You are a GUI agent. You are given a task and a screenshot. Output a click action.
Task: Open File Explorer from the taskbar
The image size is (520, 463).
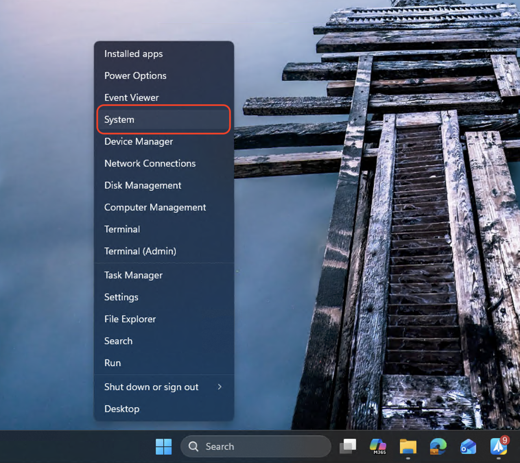point(408,447)
